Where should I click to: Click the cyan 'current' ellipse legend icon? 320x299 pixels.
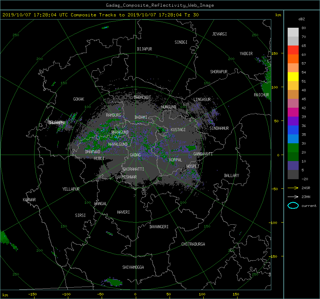293,205
